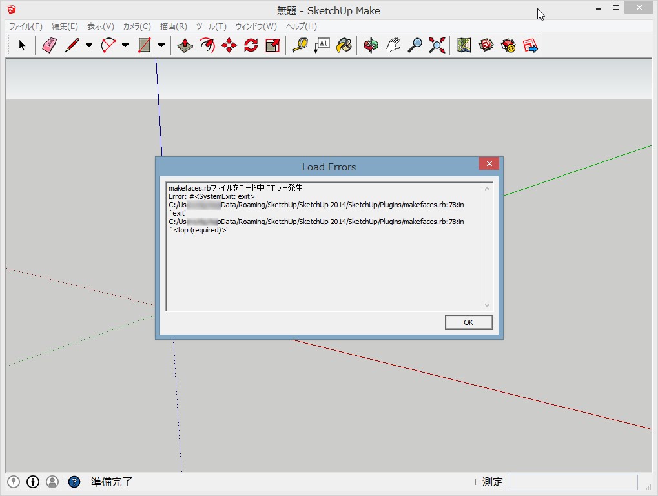Minimize the SketchUp Make window
The image size is (658, 496).
click(599, 8)
